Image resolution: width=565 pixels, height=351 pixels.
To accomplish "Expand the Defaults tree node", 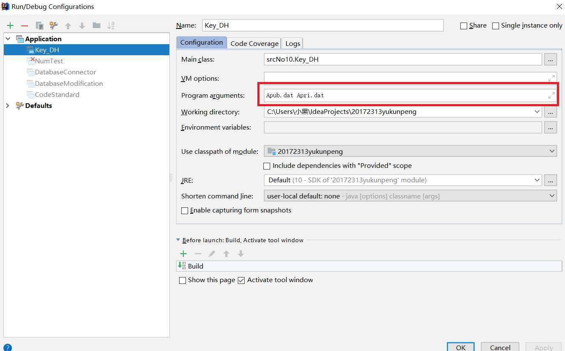I will [x=8, y=105].
